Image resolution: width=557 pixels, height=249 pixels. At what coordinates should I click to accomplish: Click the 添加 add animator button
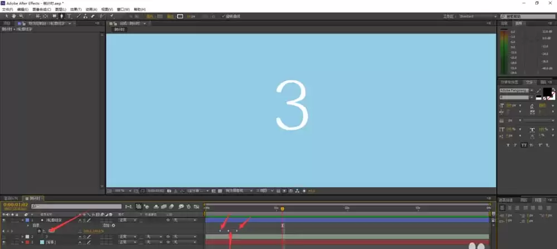(x=109, y=226)
